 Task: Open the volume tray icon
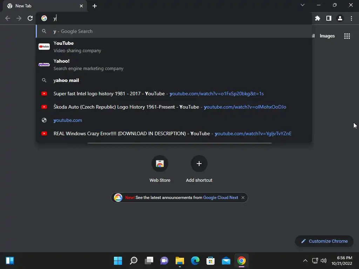coord(324,261)
